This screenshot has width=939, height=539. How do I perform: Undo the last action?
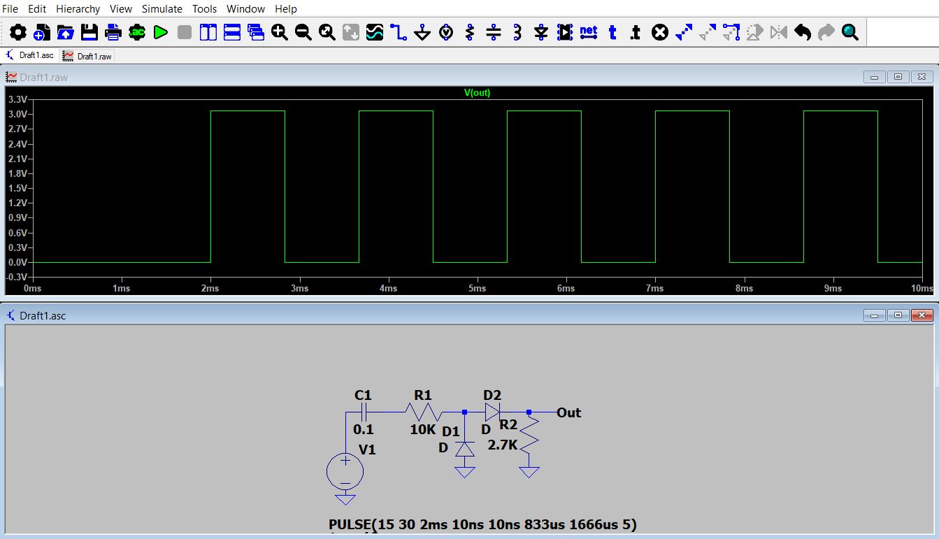tap(802, 31)
